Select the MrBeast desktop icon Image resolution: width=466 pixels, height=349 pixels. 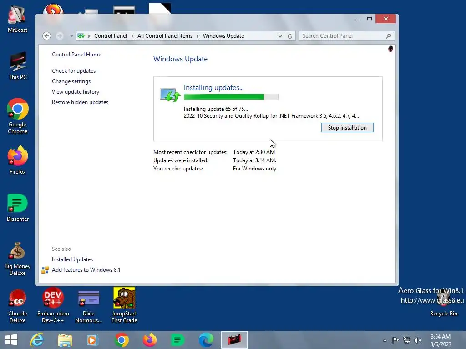pyautogui.click(x=18, y=19)
